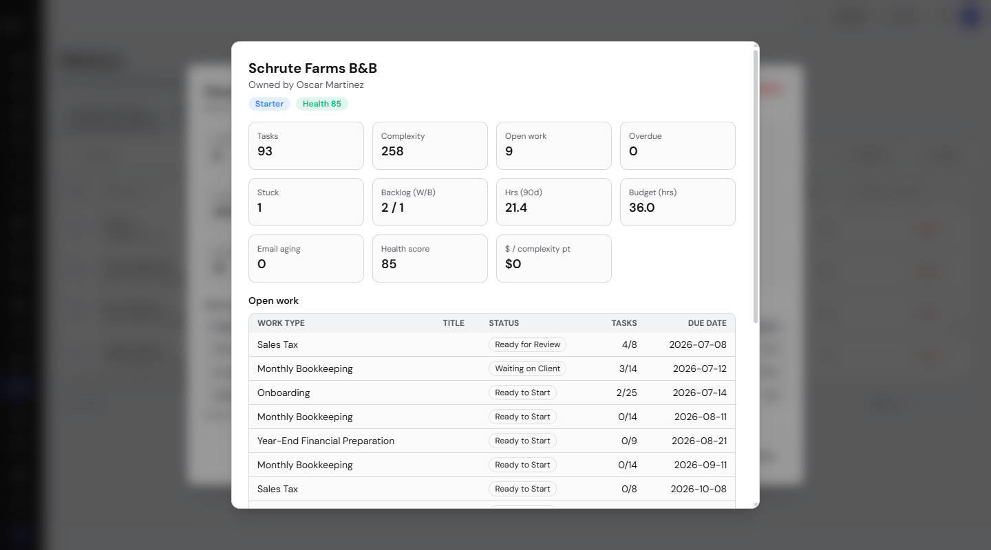The image size is (991, 550).
Task: Click the 2026-07-14 due date
Action: pyautogui.click(x=699, y=393)
